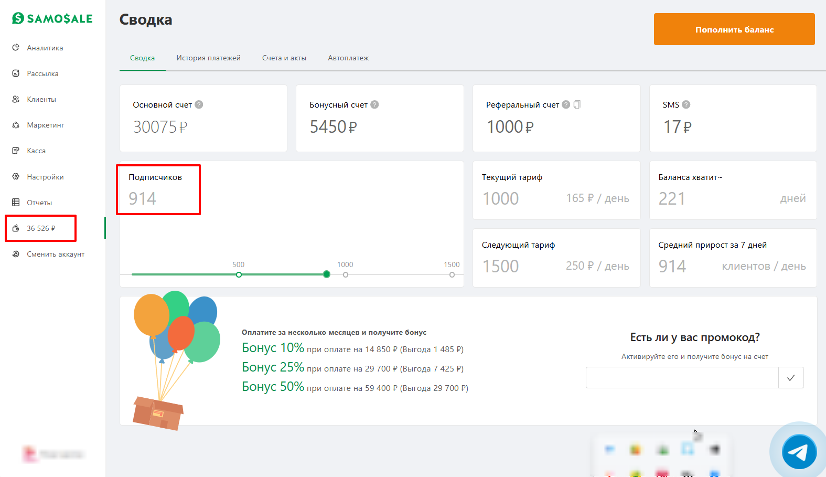This screenshot has height=477, width=826.
Task: Open the Аналитика sidebar section
Action: [x=45, y=48]
